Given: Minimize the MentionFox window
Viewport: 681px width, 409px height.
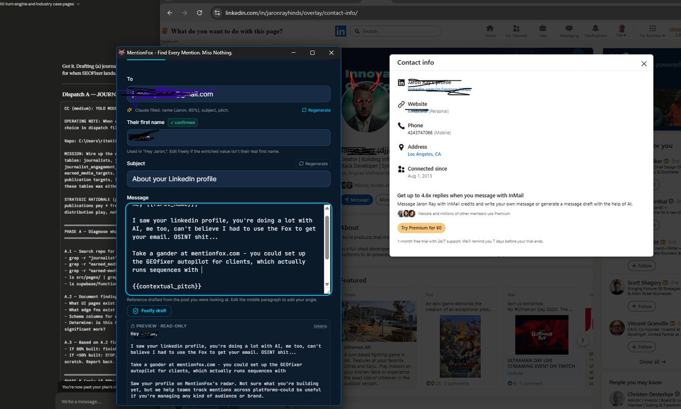Looking at the screenshot, I should (294, 53).
